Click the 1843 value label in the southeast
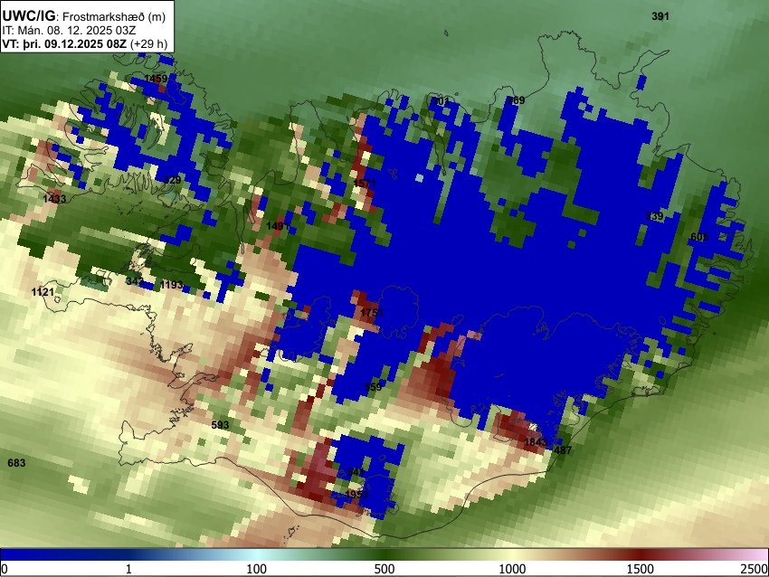 pos(536,442)
